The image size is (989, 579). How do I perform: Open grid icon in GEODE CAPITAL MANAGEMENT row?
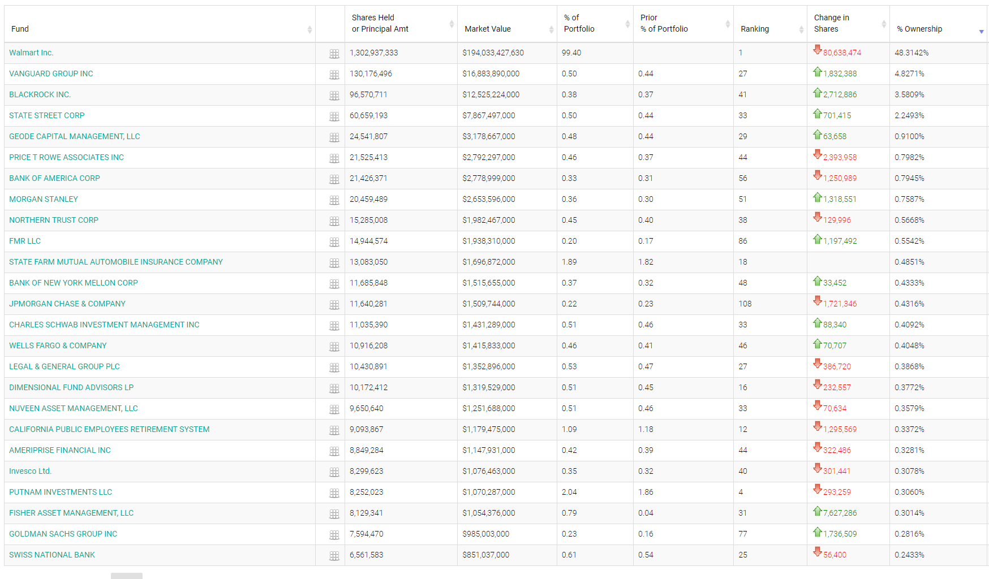pyautogui.click(x=334, y=137)
